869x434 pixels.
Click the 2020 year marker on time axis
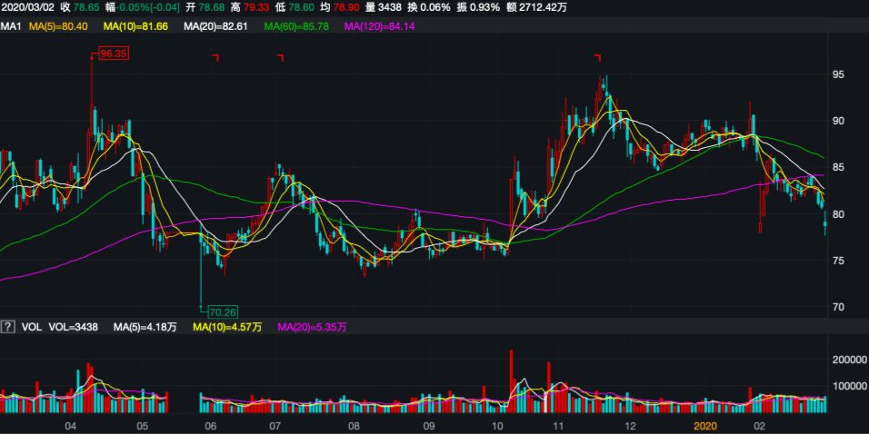[x=706, y=425]
